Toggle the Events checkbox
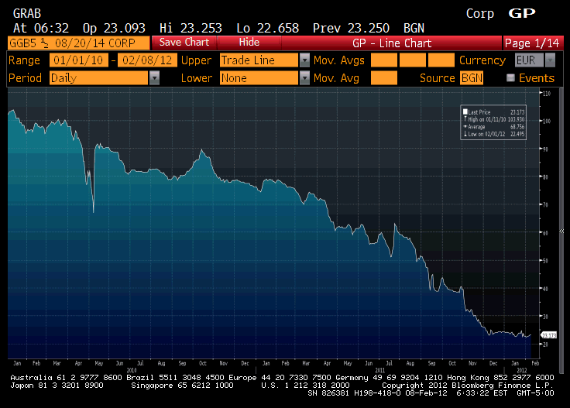570x408 pixels. [x=510, y=77]
